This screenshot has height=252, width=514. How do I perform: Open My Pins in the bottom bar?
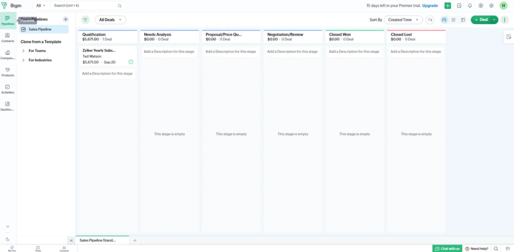12,248
